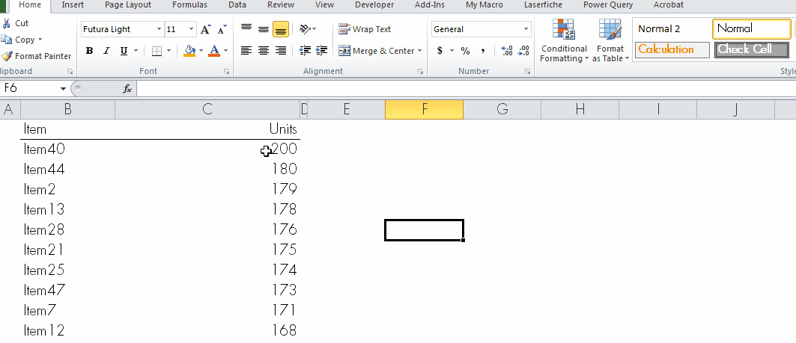796x343 pixels.
Task: Toggle Bold formatting
Action: point(90,51)
